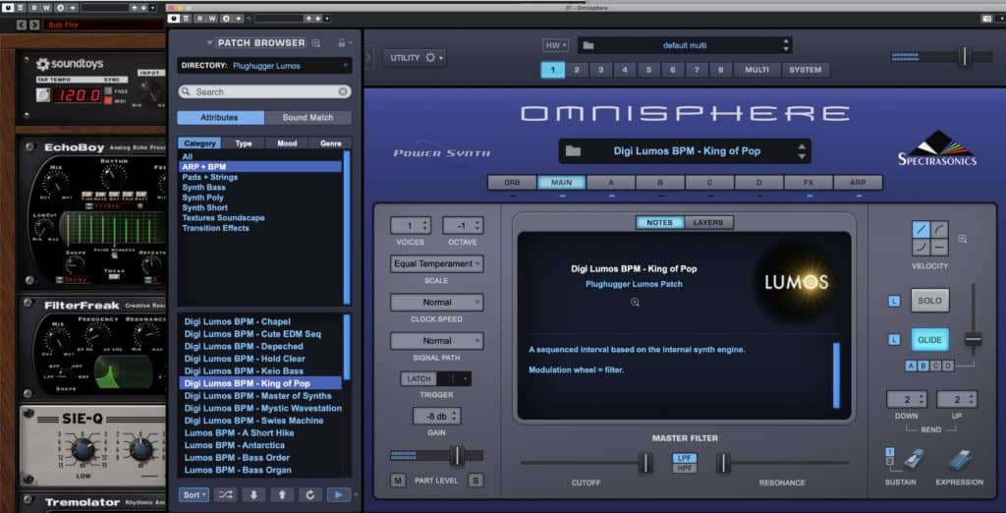Image resolution: width=1006 pixels, height=513 pixels.
Task: Select the flat fixed velocity curve
Action: 939,248
